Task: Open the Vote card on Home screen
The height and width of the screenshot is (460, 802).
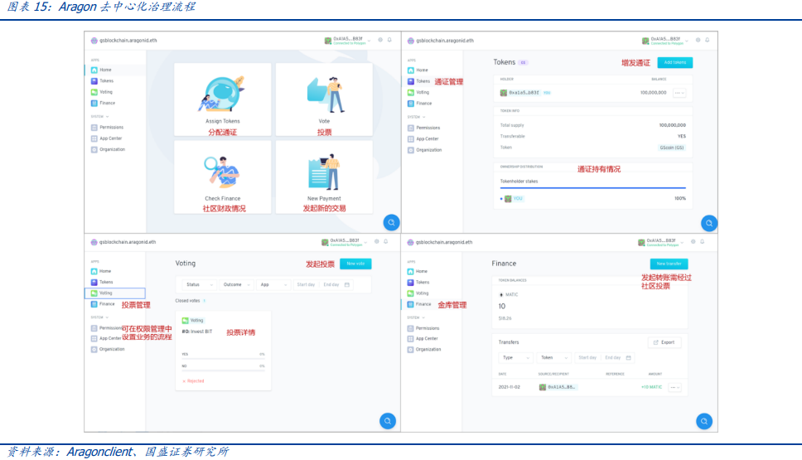Action: [x=324, y=99]
